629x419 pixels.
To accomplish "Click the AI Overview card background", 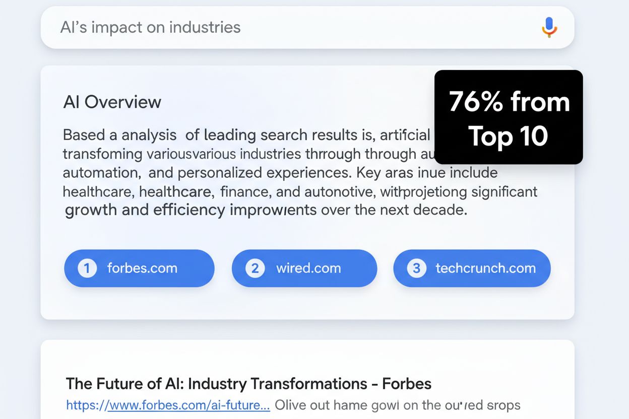I will coord(307,302).
